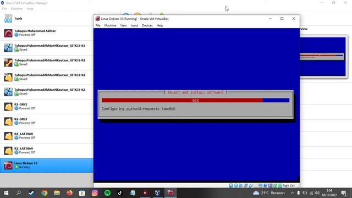Click the Right Ctrl host key label
The width and height of the screenshot is (352, 198).
pyautogui.click(x=288, y=186)
